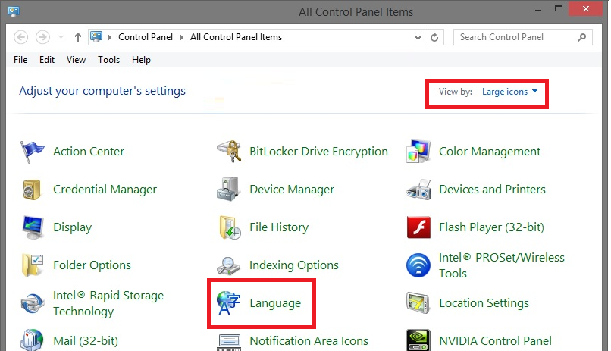This screenshot has width=611, height=351.
Task: Open the Mail (32-bit) icon
Action: coord(32,340)
